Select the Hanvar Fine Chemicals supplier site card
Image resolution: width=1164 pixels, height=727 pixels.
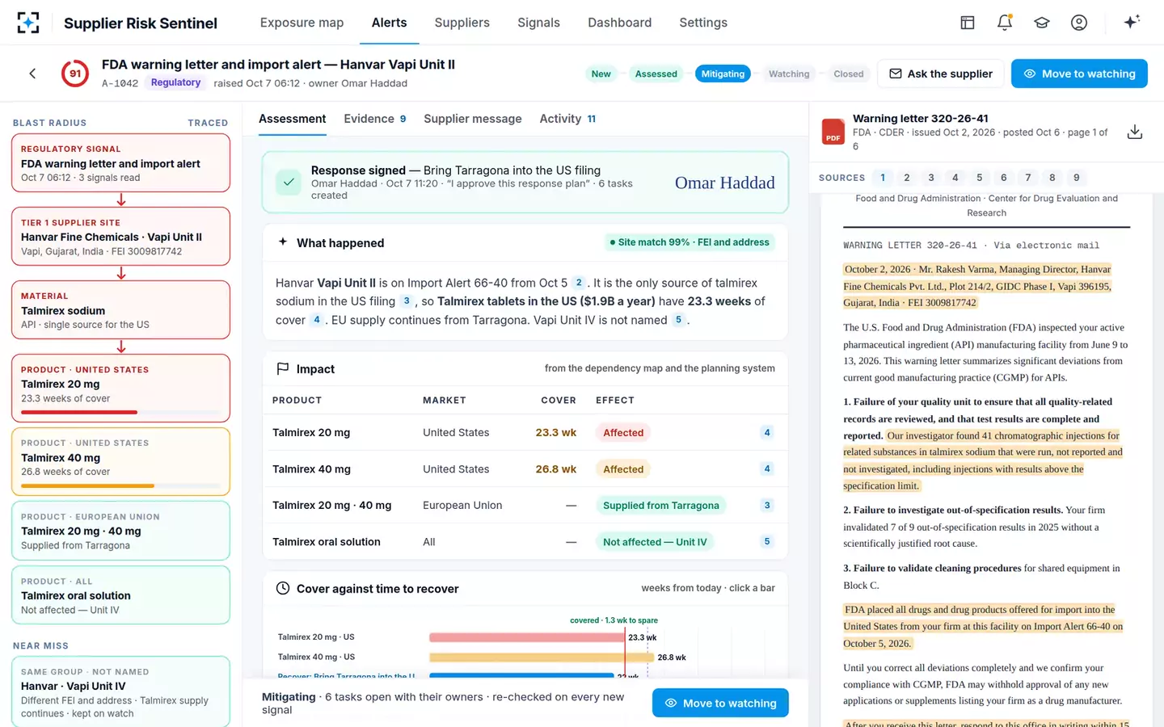(x=120, y=237)
